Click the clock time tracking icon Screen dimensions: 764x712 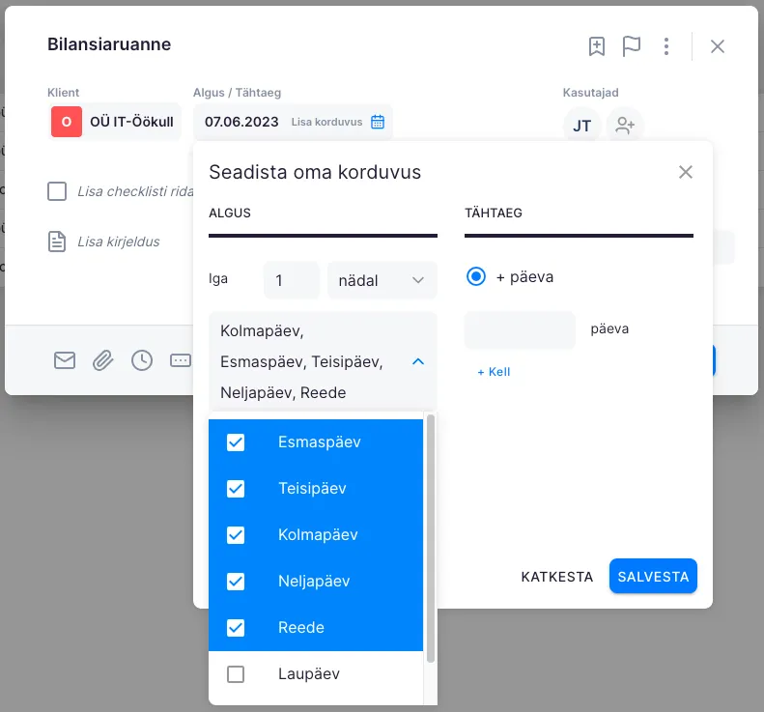pos(142,360)
